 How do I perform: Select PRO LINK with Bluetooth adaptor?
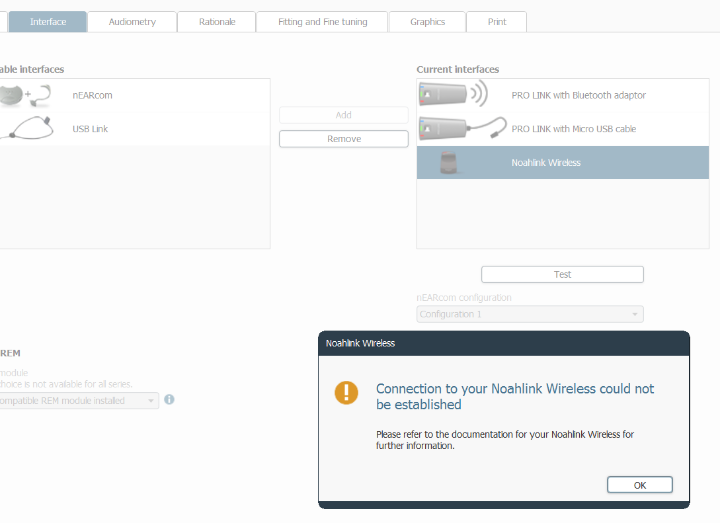(563, 95)
